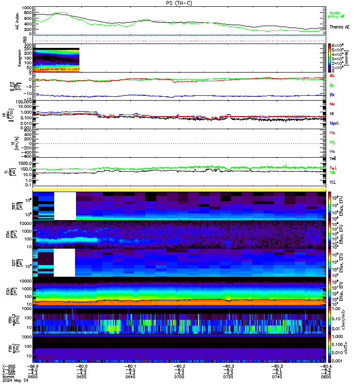Click the green Viy velocity legend label

332,142
